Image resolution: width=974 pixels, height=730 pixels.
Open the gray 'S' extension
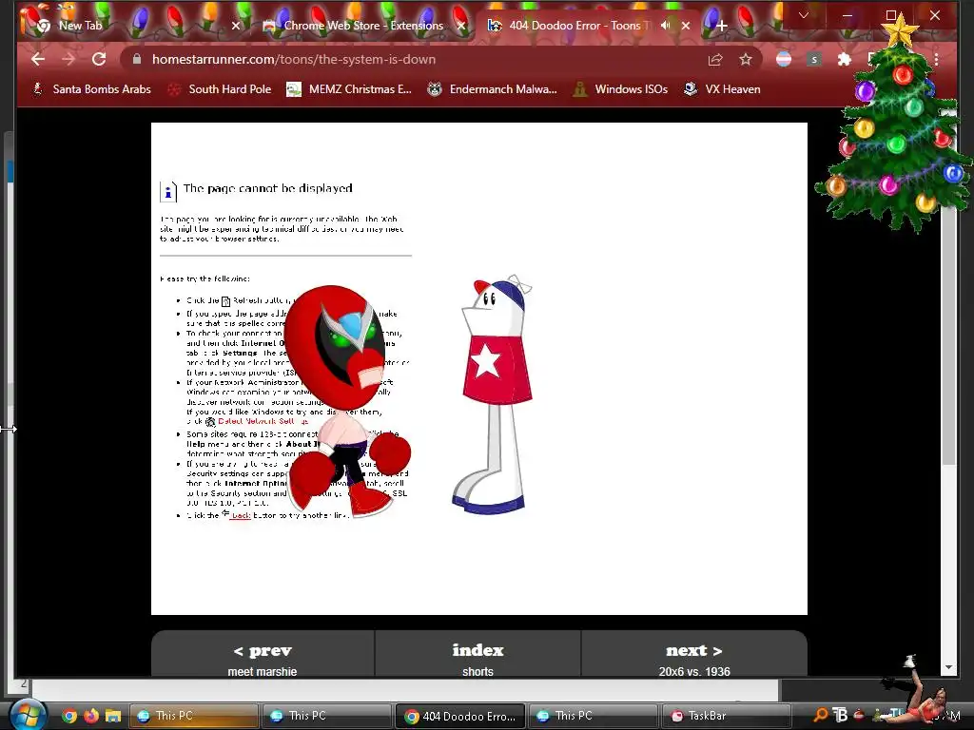814,60
